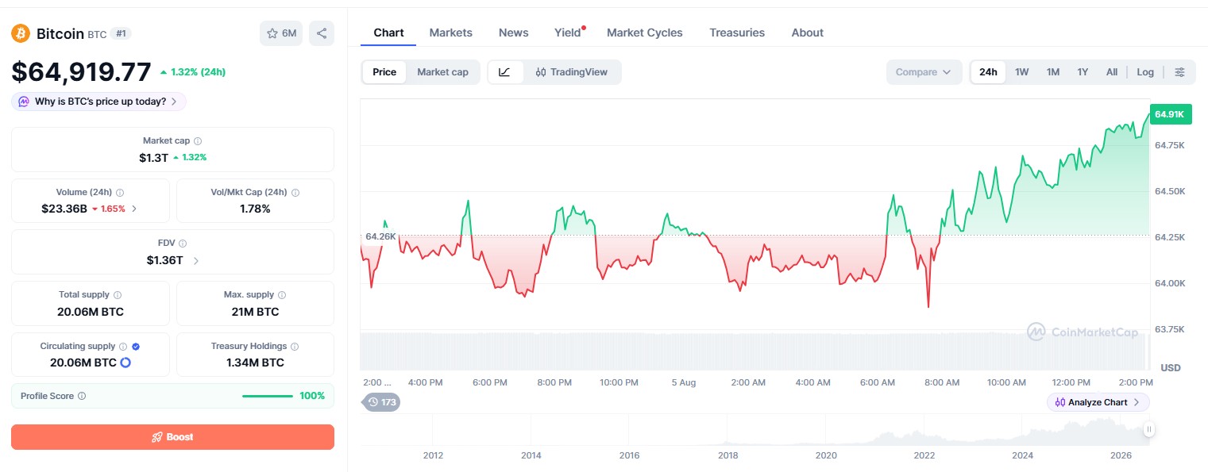Open the 173 history clock tag

[382, 402]
